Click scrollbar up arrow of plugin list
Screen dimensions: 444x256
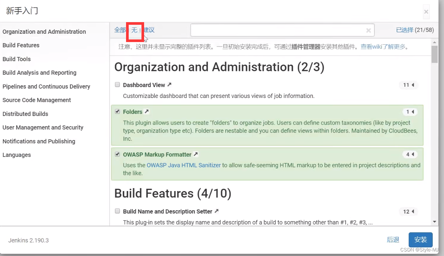435,42
